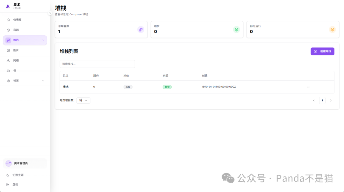The height and width of the screenshot is (192, 344).
Task: Sort by the 姓名 column header
Action: coord(66,76)
